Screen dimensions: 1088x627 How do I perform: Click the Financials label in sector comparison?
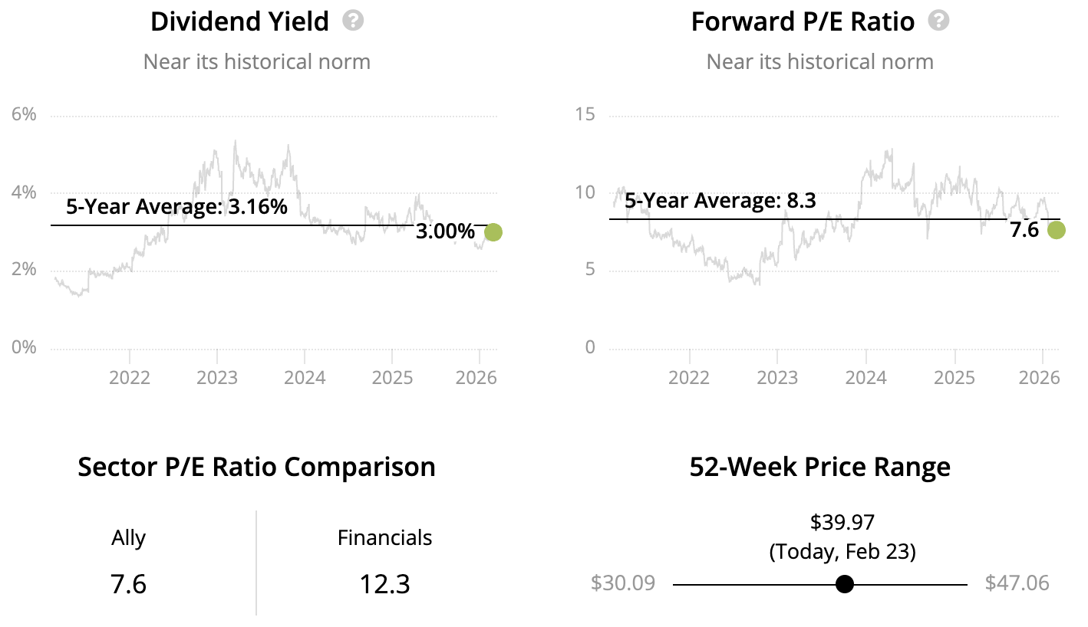tap(384, 538)
